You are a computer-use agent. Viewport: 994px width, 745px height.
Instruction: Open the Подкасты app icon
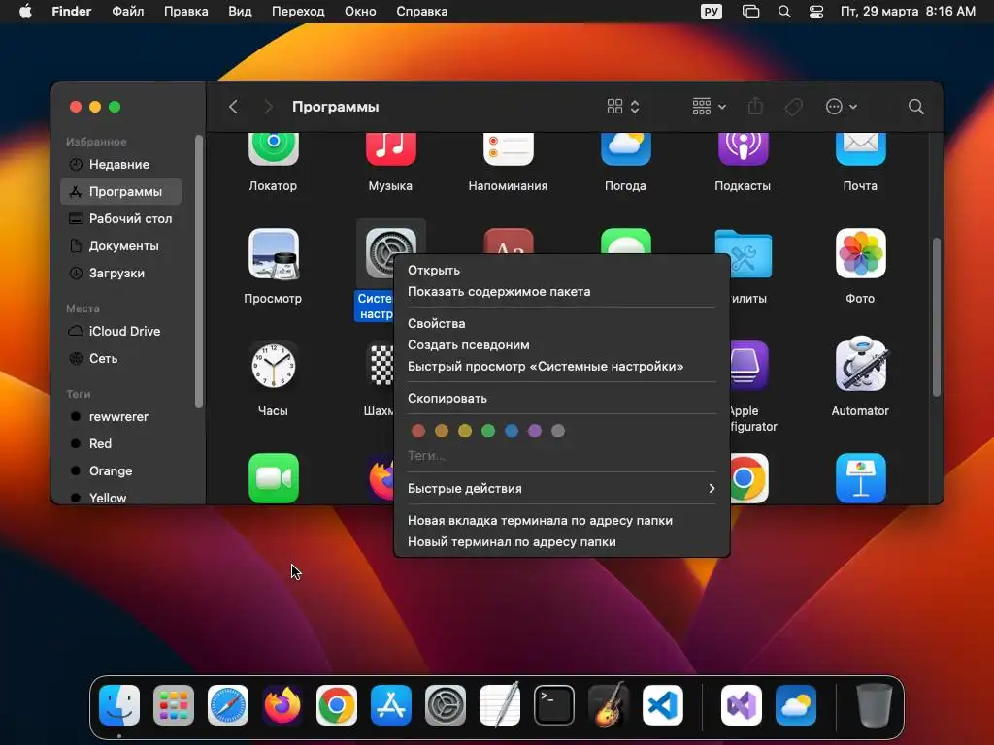(743, 149)
